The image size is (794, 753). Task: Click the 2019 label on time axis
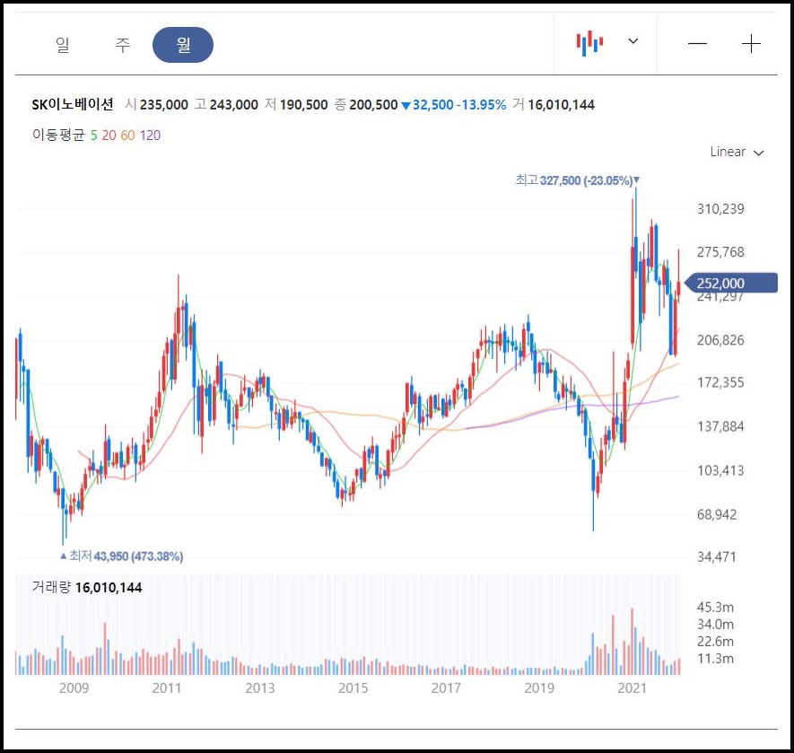[539, 688]
